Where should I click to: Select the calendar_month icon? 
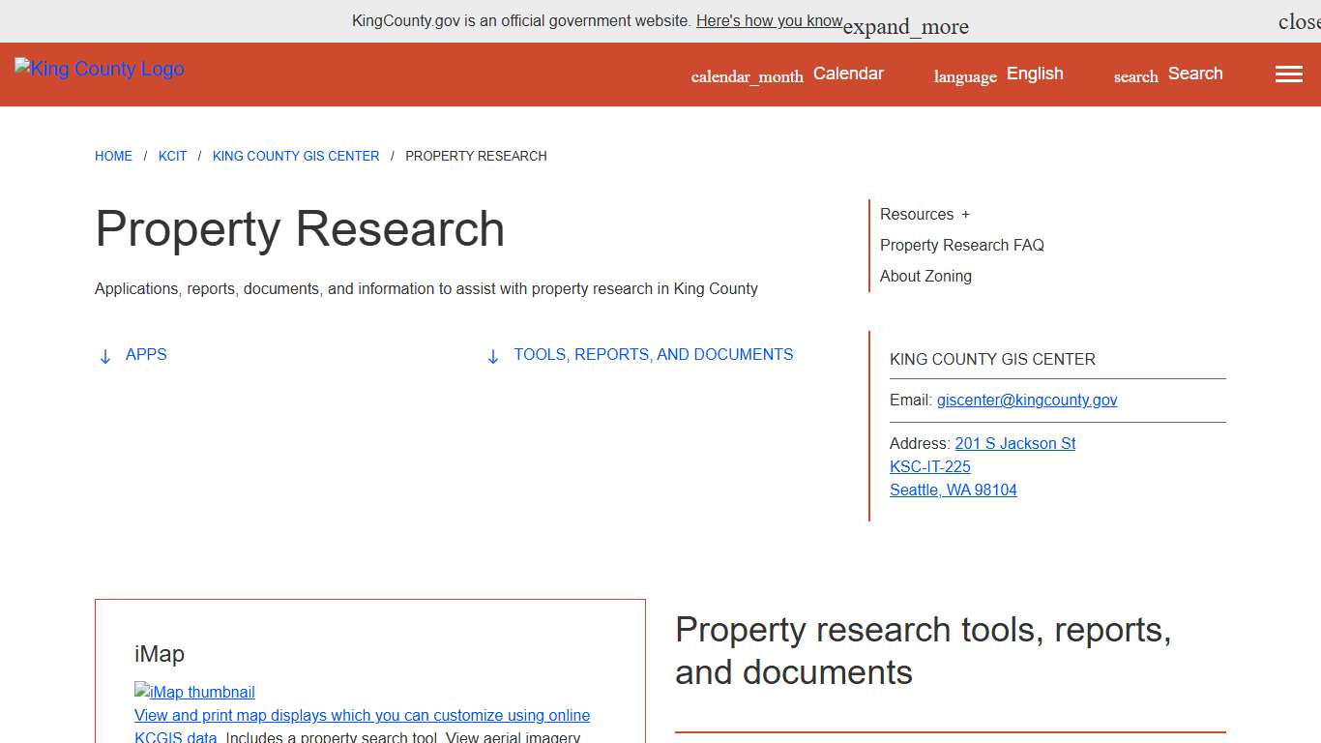click(x=746, y=75)
